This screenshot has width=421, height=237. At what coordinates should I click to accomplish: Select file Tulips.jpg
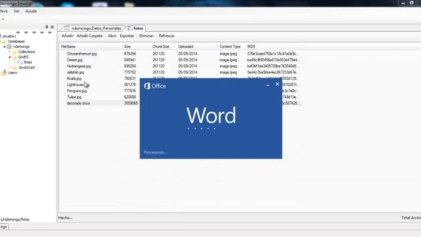(x=74, y=97)
